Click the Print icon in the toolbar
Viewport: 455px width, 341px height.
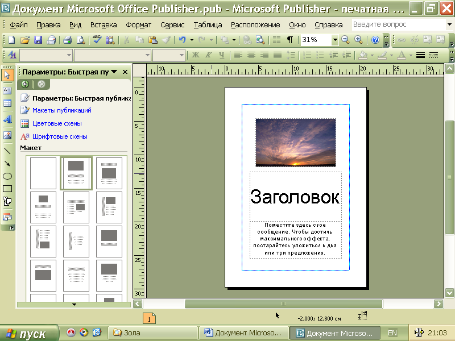[67, 40]
